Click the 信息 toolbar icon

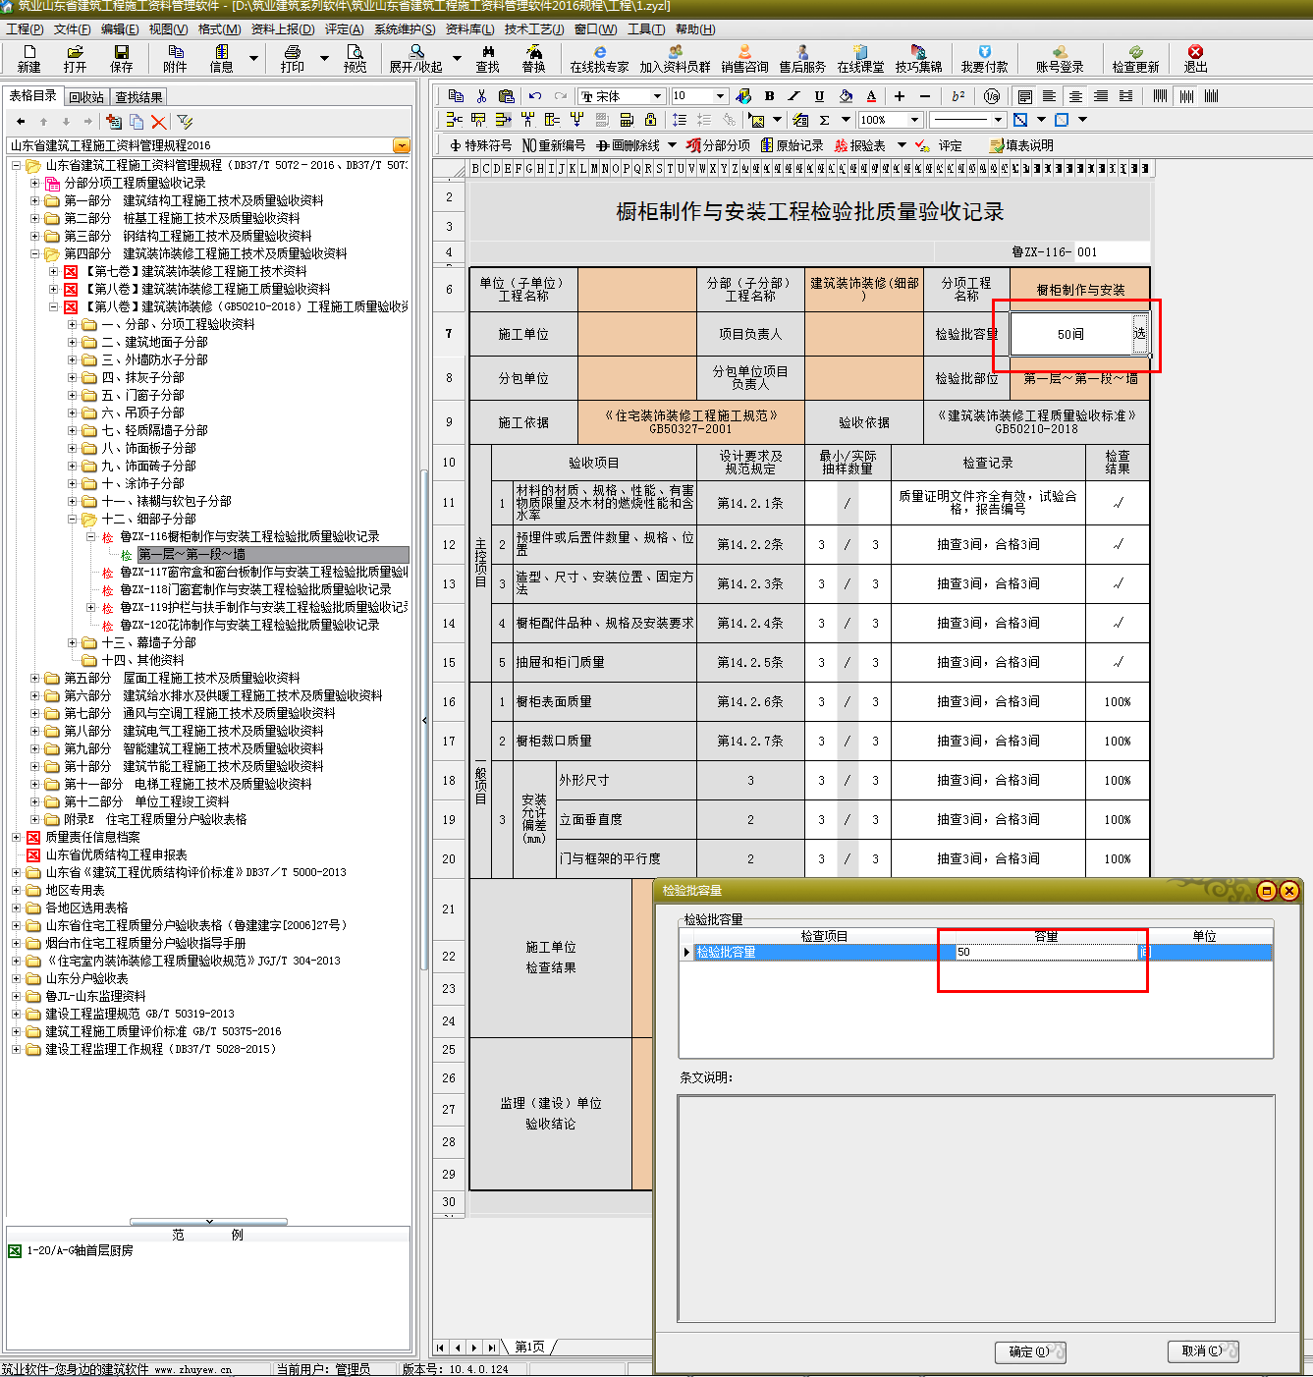coord(222,58)
